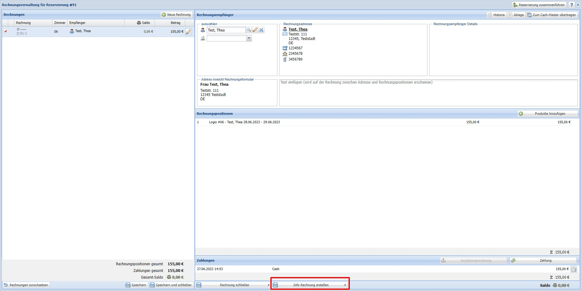The width and height of the screenshot is (582, 291).
Task: Toggle the red checkmark on invoice 91-1
Action: pos(6,31)
